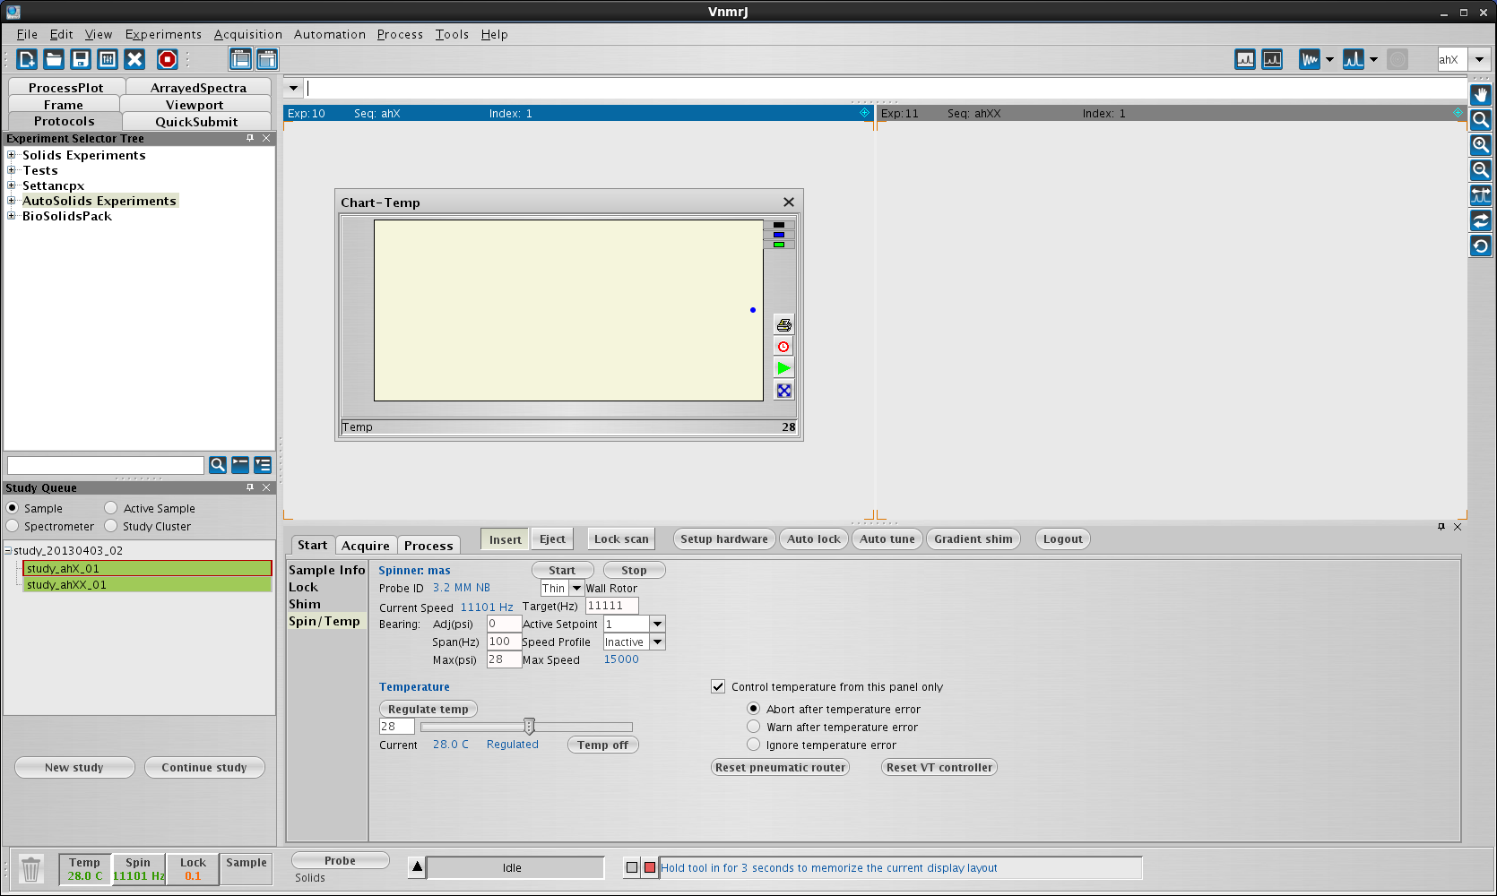Click the trash can icon

(x=31, y=869)
